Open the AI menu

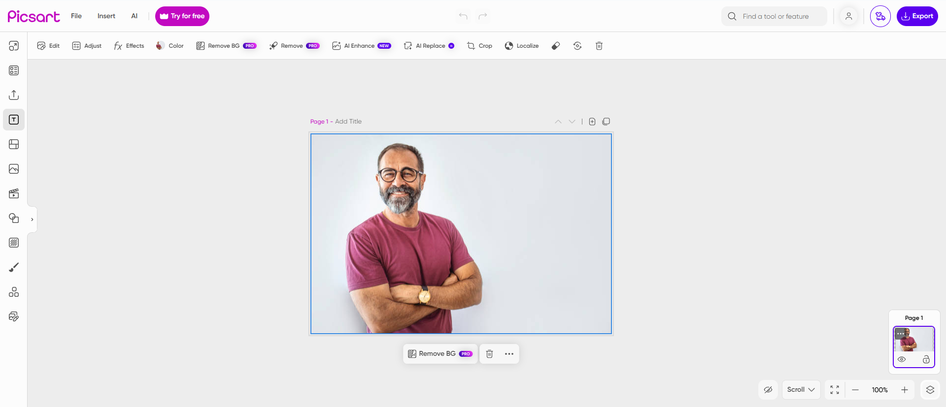point(134,16)
